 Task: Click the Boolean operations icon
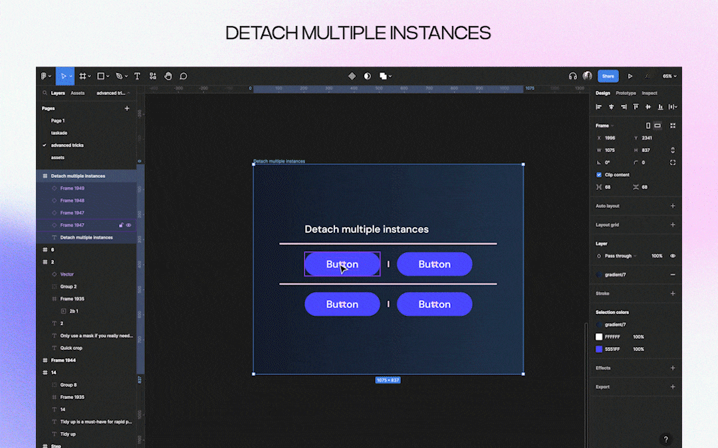pyautogui.click(x=385, y=76)
